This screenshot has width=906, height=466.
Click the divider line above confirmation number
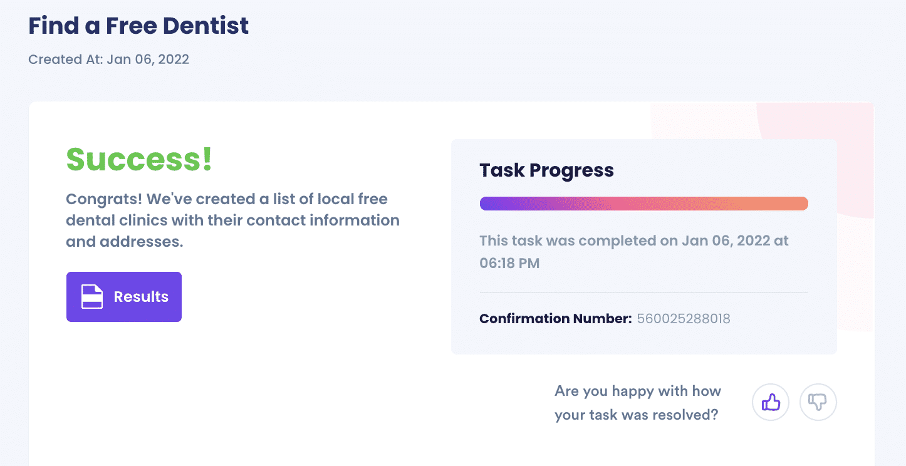pyautogui.click(x=643, y=292)
